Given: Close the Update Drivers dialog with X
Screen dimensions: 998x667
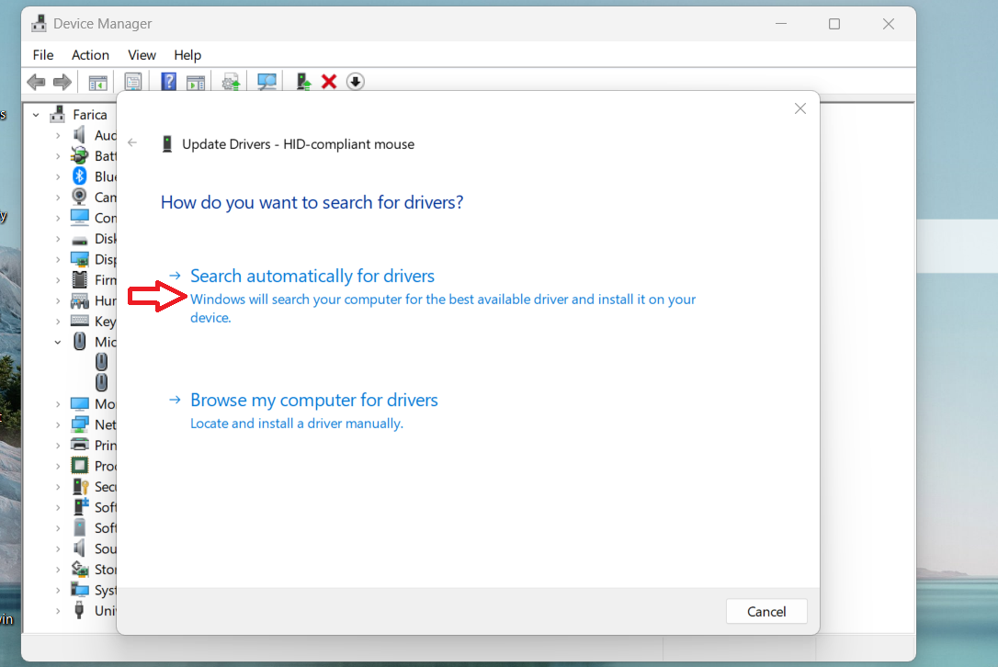Looking at the screenshot, I should coord(800,108).
